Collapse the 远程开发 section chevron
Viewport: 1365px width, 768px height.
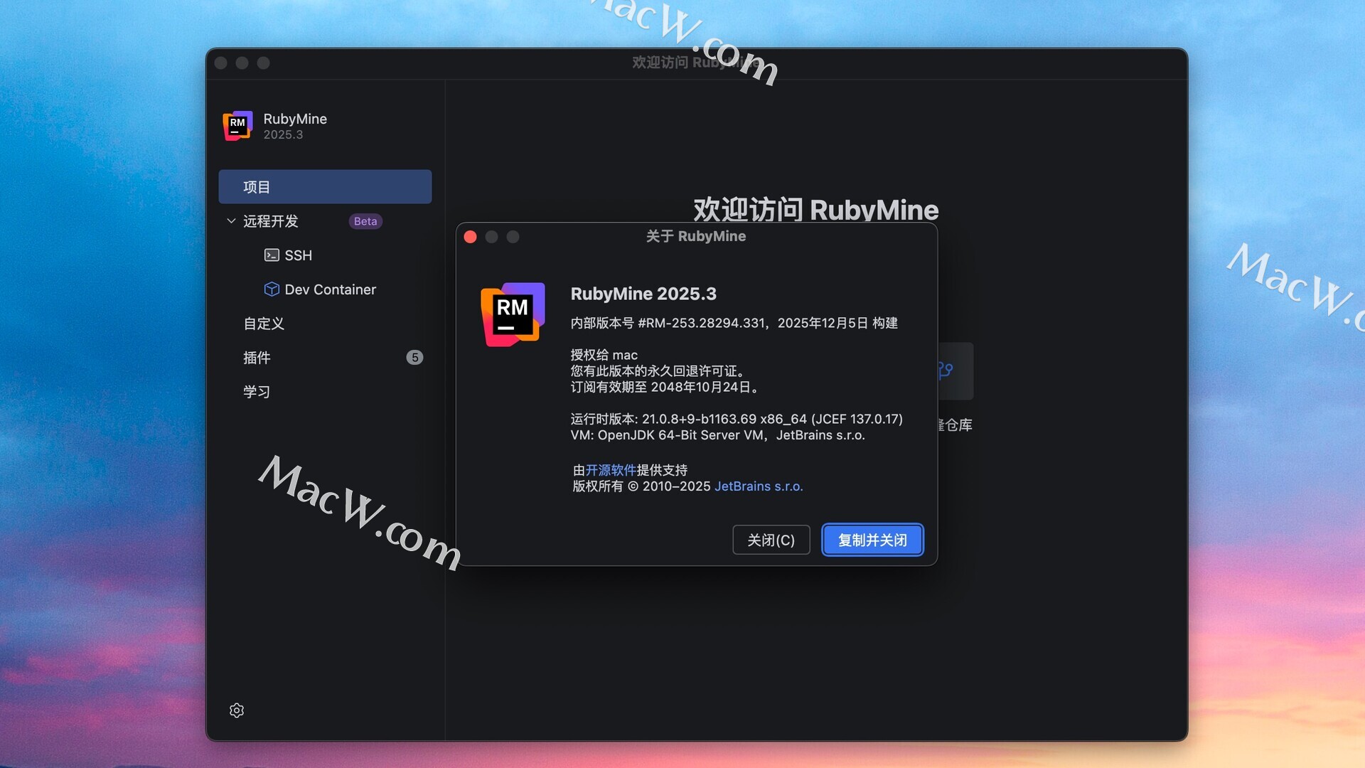click(231, 221)
